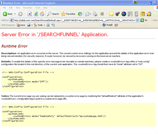This screenshot has height=134, width=158.
Task: Open the View menu
Action: (18, 8)
